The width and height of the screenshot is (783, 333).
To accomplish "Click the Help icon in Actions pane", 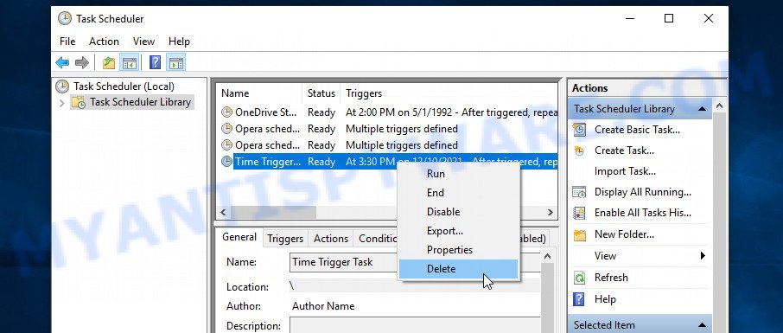I will click(579, 299).
